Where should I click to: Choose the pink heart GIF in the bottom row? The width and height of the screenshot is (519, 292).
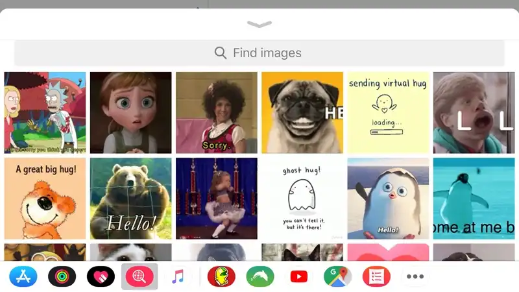point(388,252)
